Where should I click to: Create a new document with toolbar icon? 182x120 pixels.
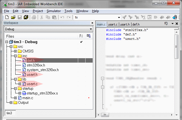click(x=7, y=17)
